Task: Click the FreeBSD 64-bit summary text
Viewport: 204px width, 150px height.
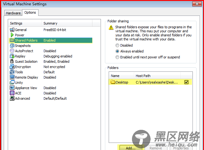Action: (x=55, y=30)
